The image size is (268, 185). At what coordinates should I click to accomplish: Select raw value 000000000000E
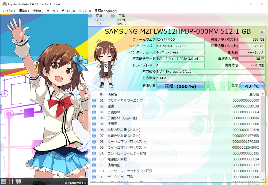[x=246, y=171]
